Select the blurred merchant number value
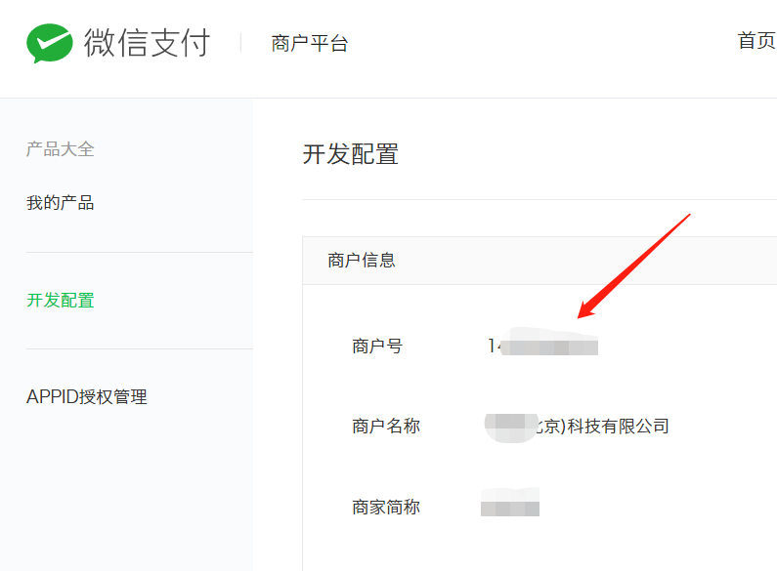This screenshot has height=571, width=777. (542, 342)
